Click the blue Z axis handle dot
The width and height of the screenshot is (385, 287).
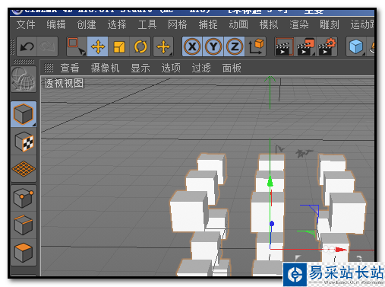[272, 224]
